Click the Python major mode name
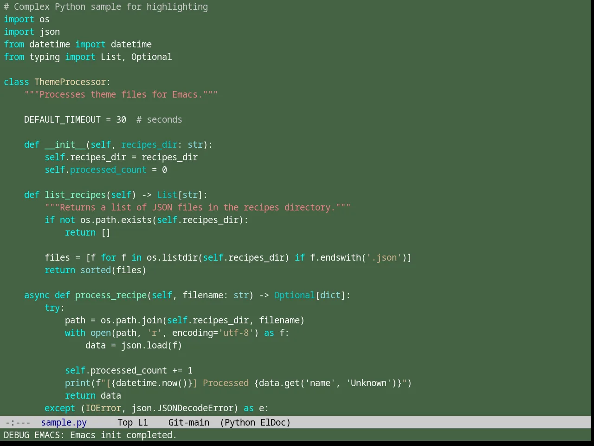The height and width of the screenshot is (446, 594). (x=239, y=422)
